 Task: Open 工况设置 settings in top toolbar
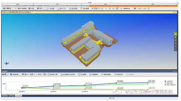coord(50,9)
